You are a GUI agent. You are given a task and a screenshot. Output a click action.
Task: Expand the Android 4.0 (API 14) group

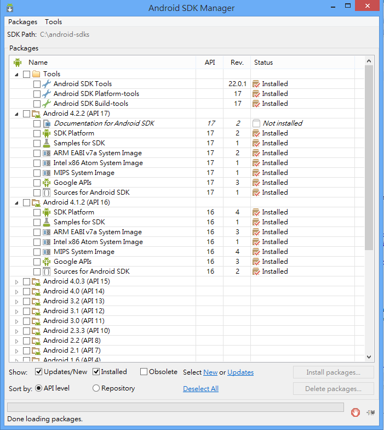click(x=16, y=292)
